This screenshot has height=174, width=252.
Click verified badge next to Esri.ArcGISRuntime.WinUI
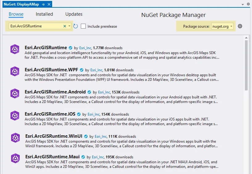coord(86,136)
